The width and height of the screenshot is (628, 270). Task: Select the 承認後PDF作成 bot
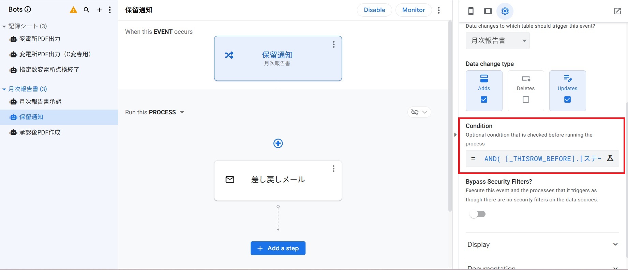coord(40,132)
